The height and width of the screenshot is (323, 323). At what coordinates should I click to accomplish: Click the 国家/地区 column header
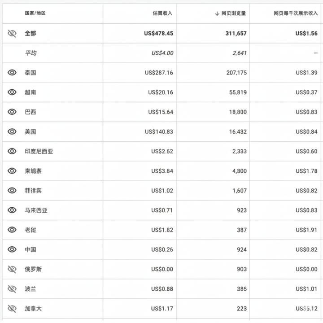click(35, 13)
